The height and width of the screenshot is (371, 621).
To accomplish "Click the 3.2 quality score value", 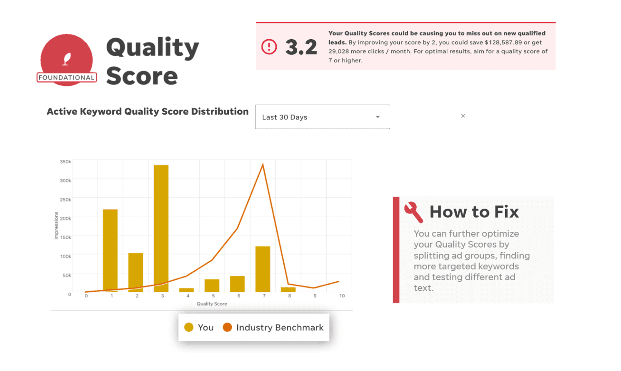I will pos(301,47).
